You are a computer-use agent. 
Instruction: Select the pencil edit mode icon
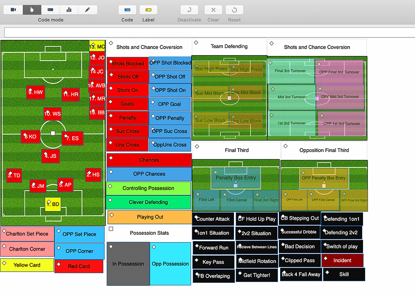88,10
